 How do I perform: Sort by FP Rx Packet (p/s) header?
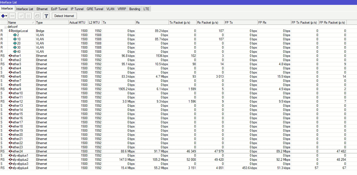pyautogui.click(x=332, y=22)
